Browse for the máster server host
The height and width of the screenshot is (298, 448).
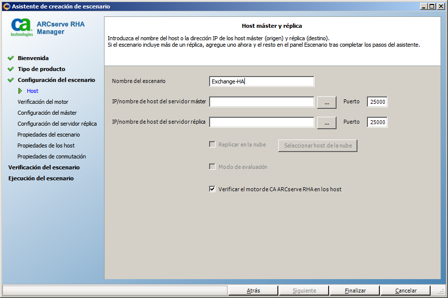click(327, 103)
